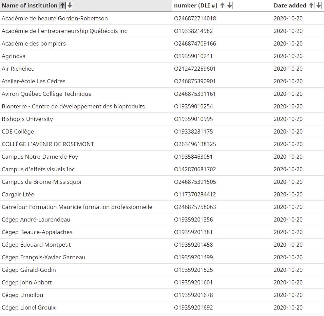Click DLI number O263496138325

[x=195, y=144]
